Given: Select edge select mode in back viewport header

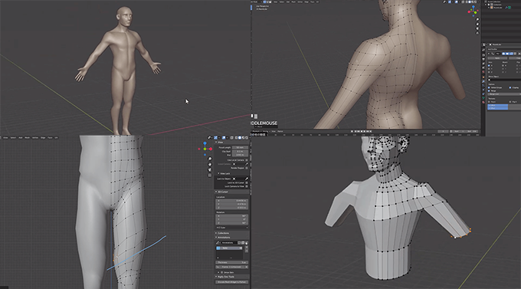Looking at the screenshot, I should tap(267, 2).
